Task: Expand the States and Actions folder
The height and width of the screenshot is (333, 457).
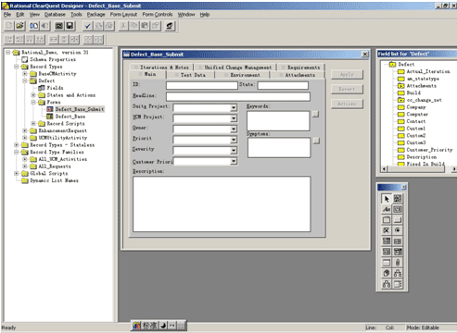Action: click(33, 95)
